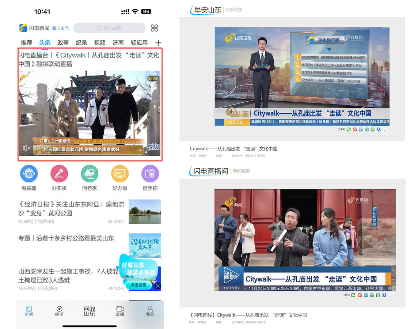
Task: Close the 好客山东 floating promo
Action: tap(158, 286)
